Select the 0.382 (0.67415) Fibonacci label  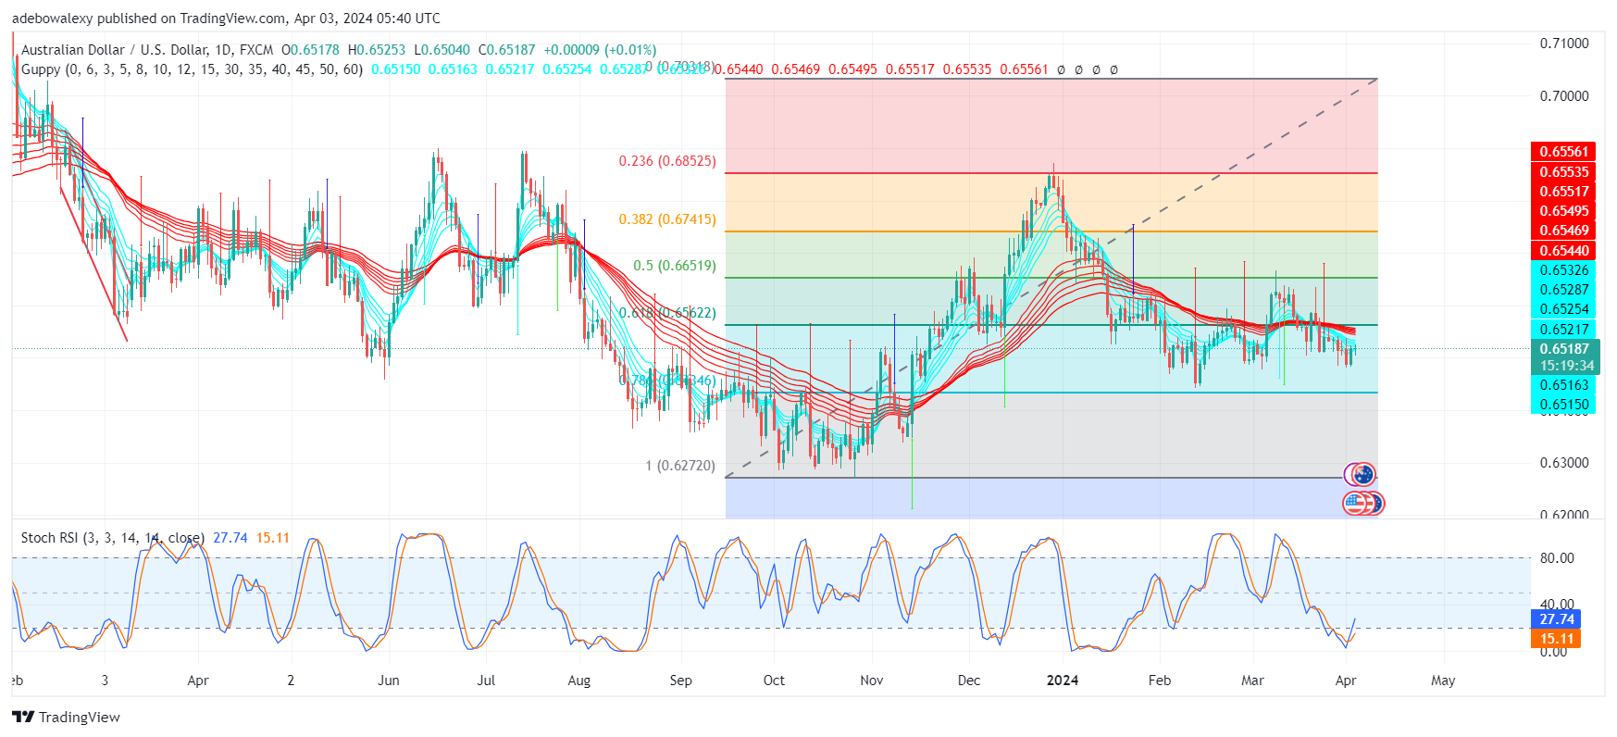click(667, 219)
